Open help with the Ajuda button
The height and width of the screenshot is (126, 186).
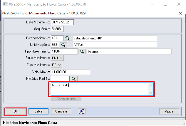[169, 111]
